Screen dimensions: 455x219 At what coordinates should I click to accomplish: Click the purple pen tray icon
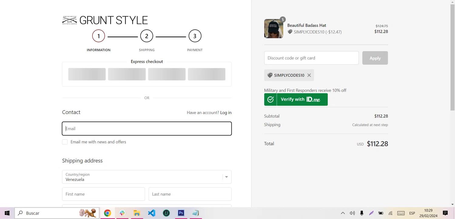pyautogui.click(x=371, y=213)
